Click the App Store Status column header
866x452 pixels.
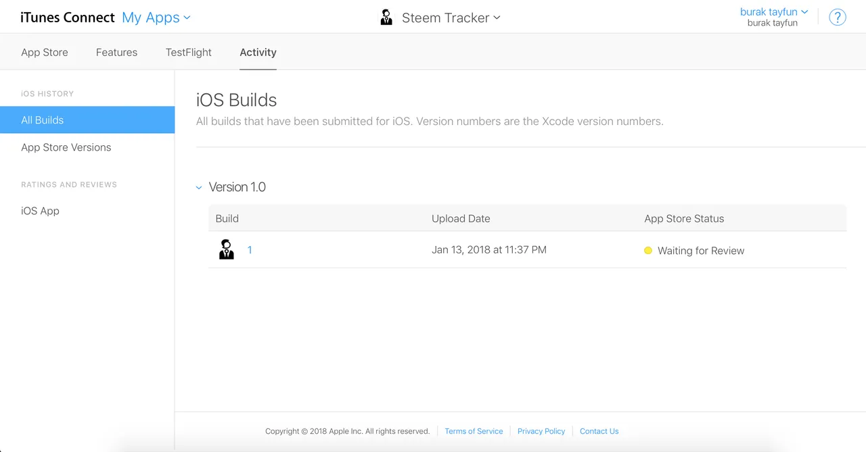[684, 218]
